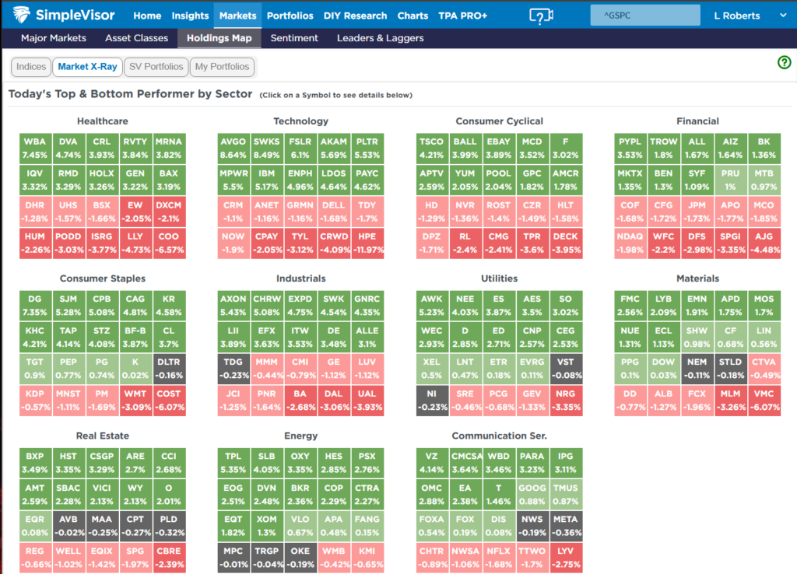Select TSCO tile in Consumer Cyclical
The width and height of the screenshot is (797, 574).
coord(431,149)
